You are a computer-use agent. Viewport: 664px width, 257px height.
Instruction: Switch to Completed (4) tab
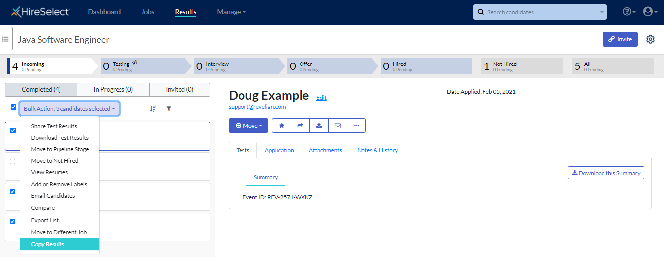(x=41, y=90)
